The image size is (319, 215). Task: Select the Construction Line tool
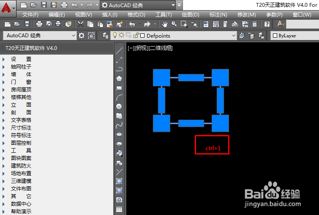click(x=119, y=60)
